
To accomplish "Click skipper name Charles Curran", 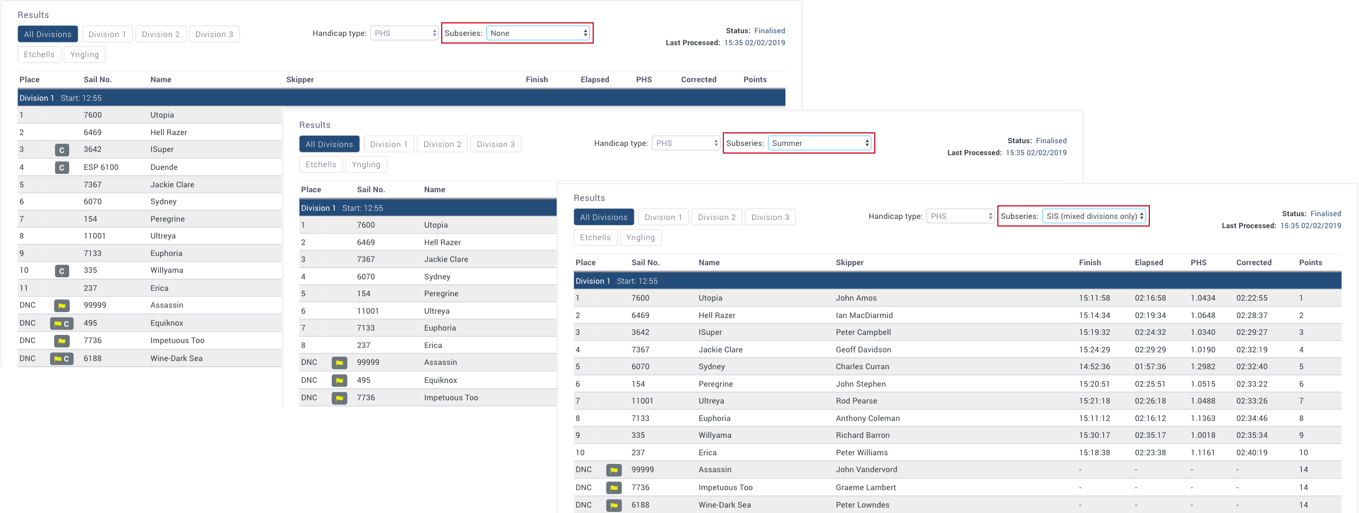I will pyautogui.click(x=863, y=367).
